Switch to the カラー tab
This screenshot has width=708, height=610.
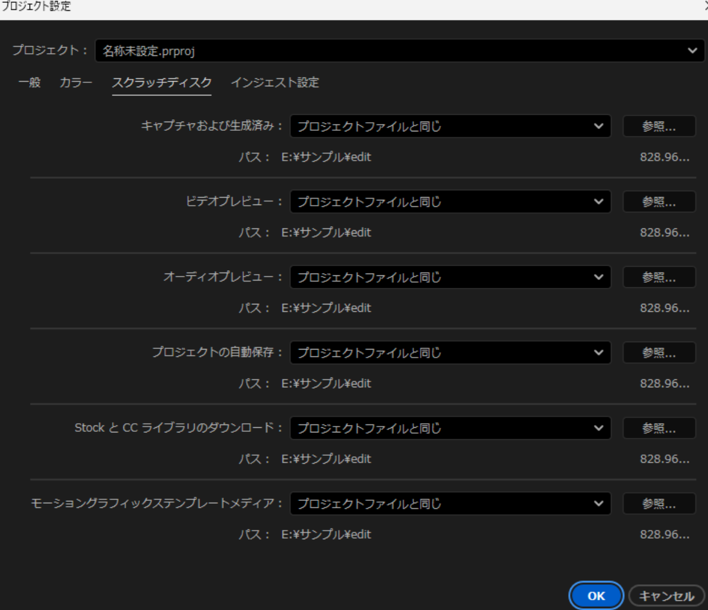76,83
